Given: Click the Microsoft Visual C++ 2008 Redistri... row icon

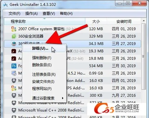Looking at the screenshot, I should pyautogui.click(x=14, y=110).
